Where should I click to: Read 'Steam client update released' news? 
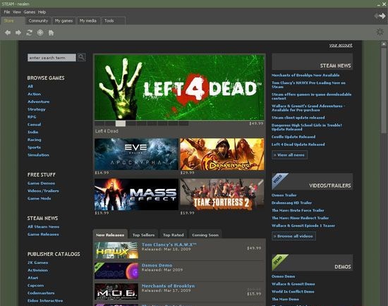[298, 118]
